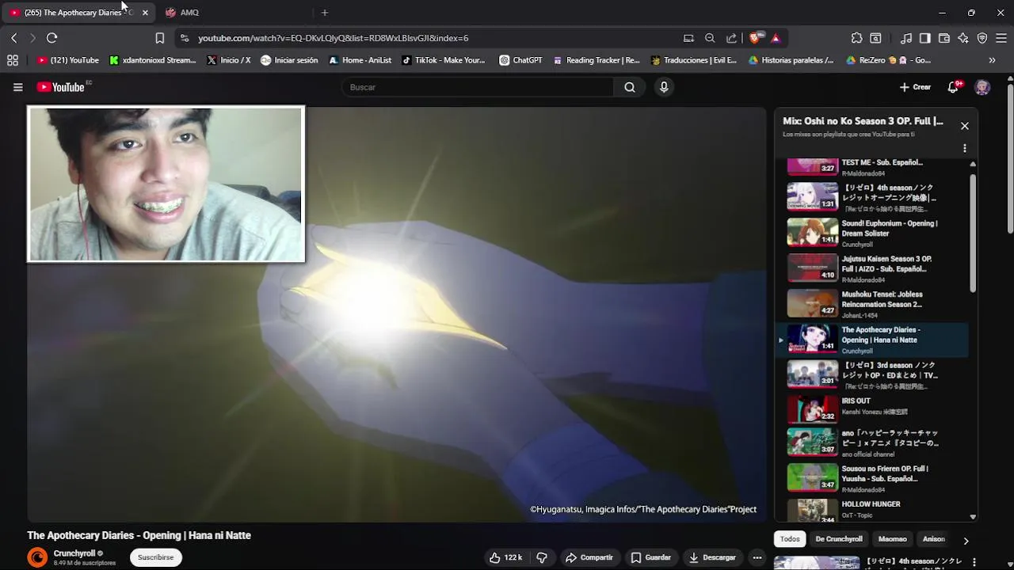Select the Todos filter chip

pos(790,539)
